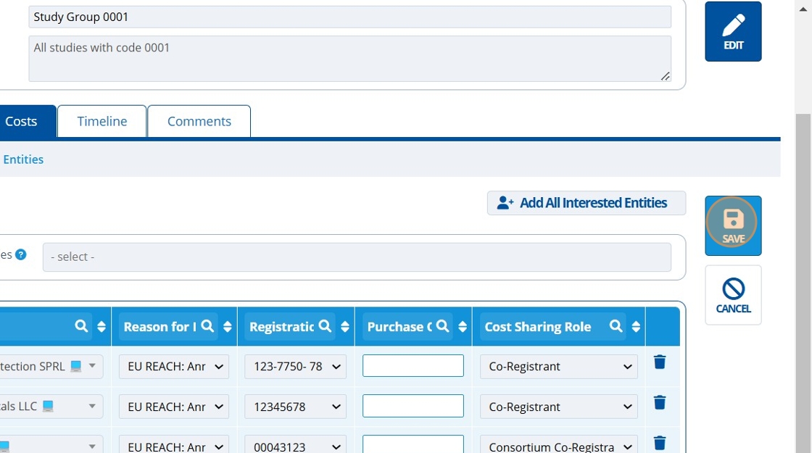This screenshot has height=453, width=812.
Task: Click the monitor icon beside als LLC
Action: [x=48, y=407]
